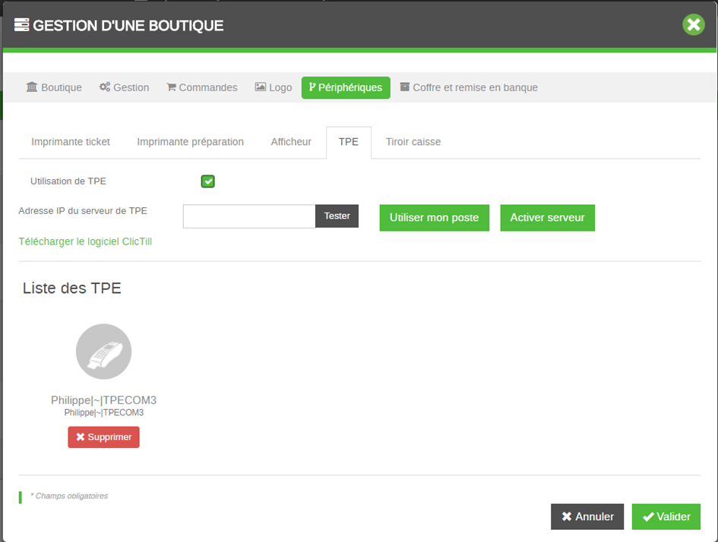The image size is (718, 542).
Task: Select the Afficheur sub-tab
Action: pos(291,142)
